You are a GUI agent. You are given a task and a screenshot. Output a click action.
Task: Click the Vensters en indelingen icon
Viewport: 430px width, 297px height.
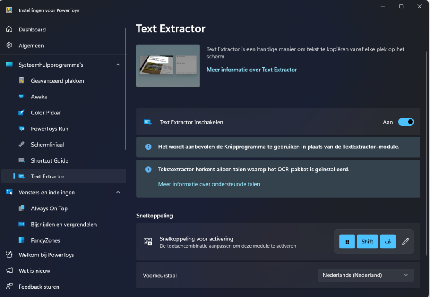pos(9,192)
